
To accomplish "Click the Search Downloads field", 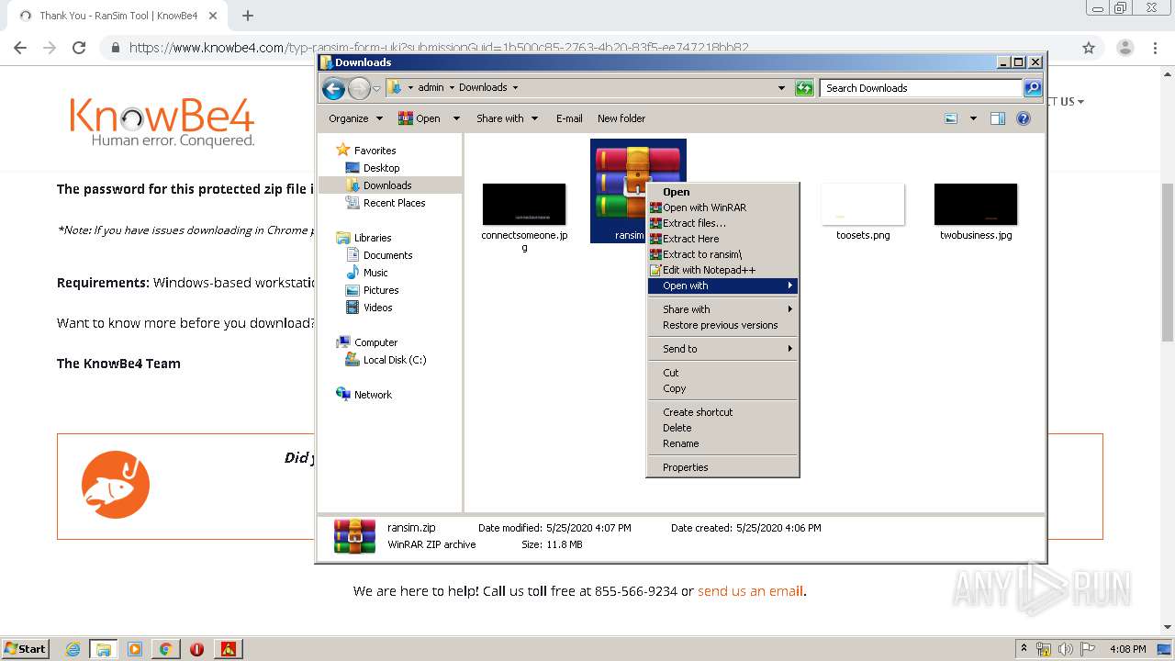I will point(921,88).
